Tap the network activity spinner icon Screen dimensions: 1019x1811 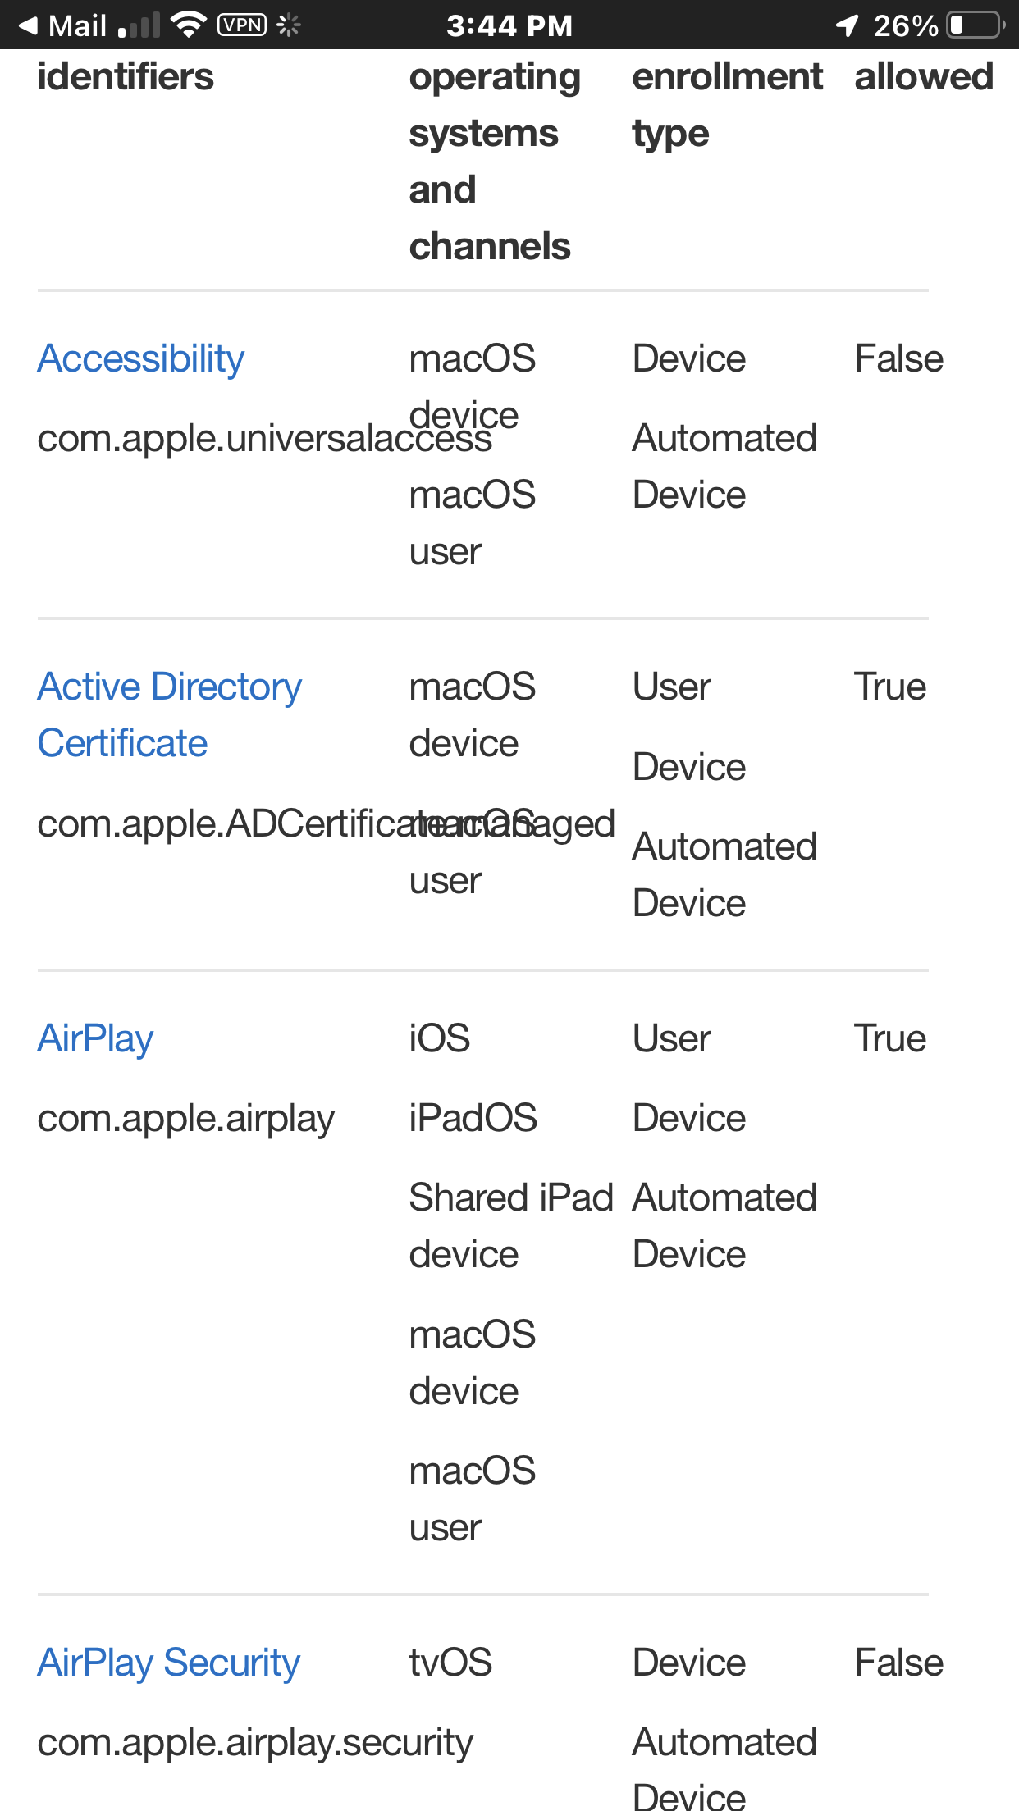point(289,25)
